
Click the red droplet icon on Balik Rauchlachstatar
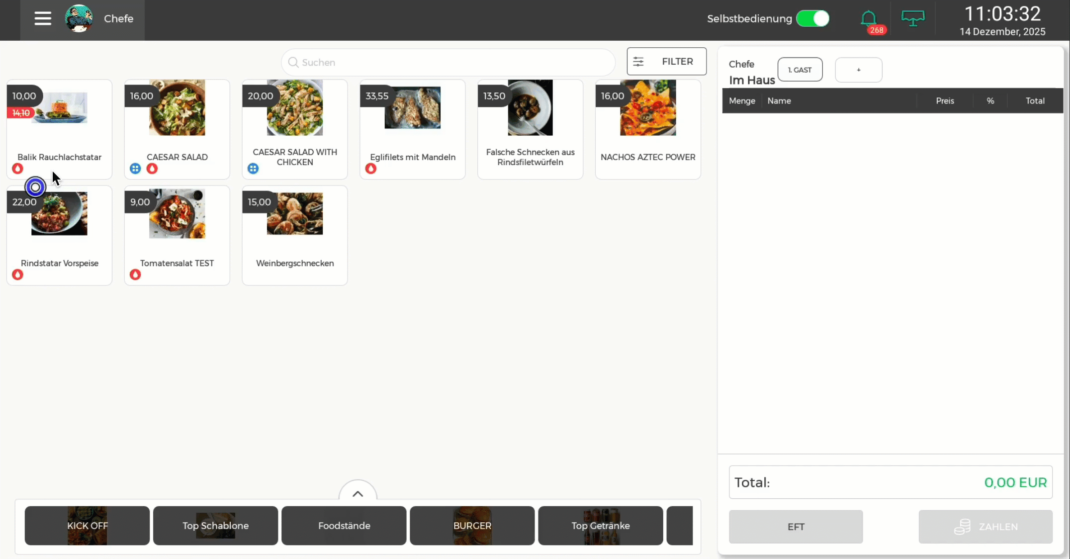[18, 169]
